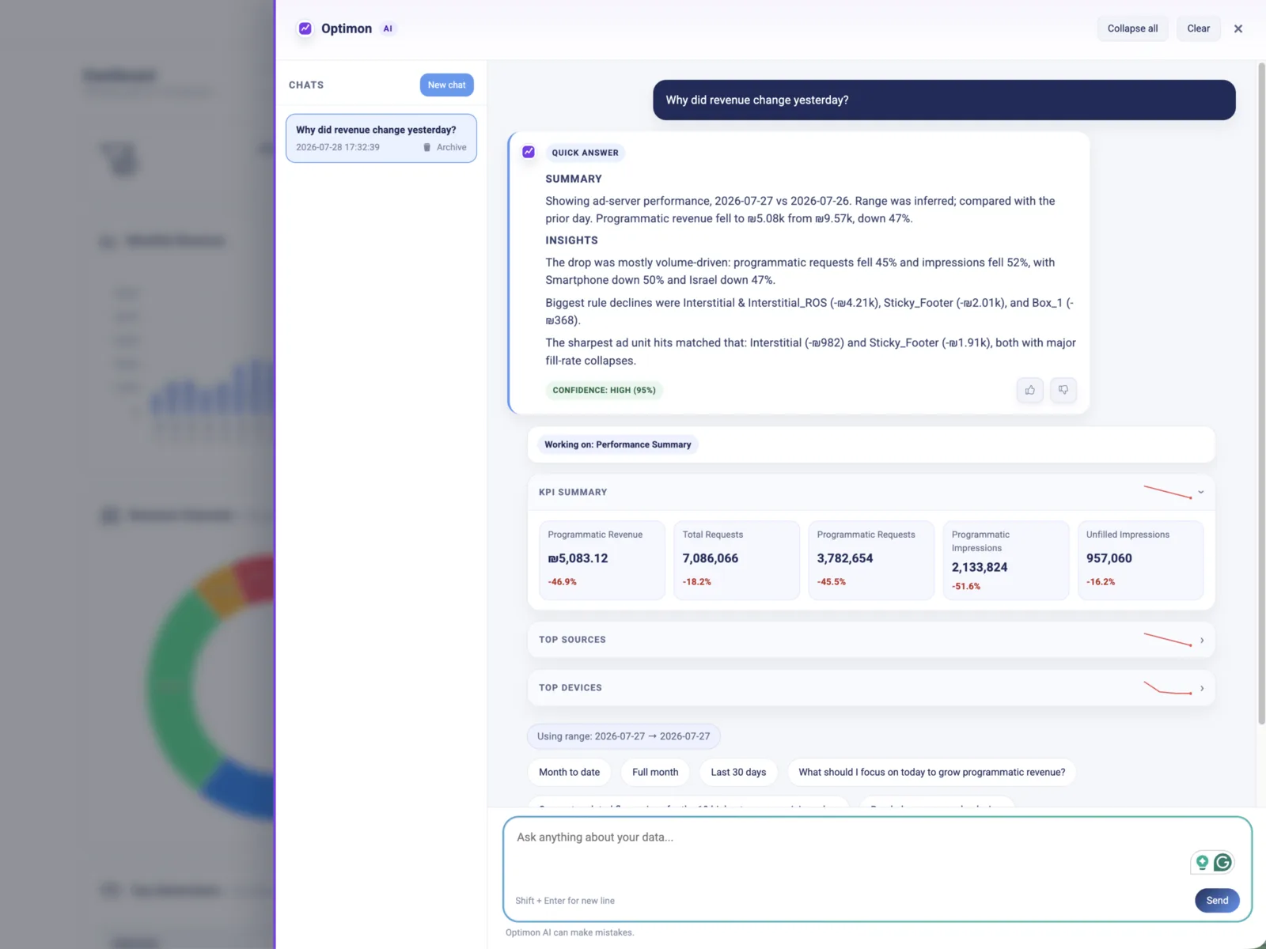Send the message
Viewport: 1266px width, 949px height.
tap(1217, 900)
